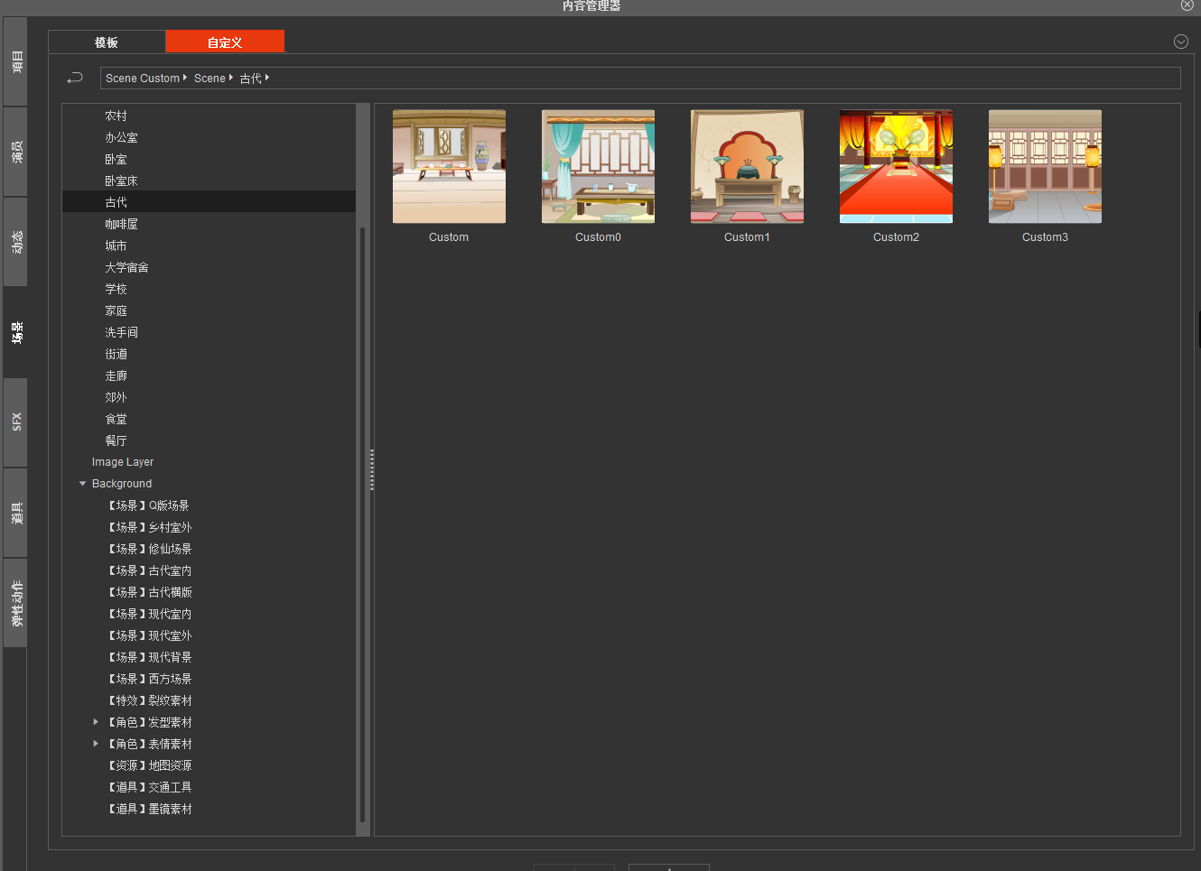Open the SFX side tab
Screen dimensions: 1201x871
(16, 422)
